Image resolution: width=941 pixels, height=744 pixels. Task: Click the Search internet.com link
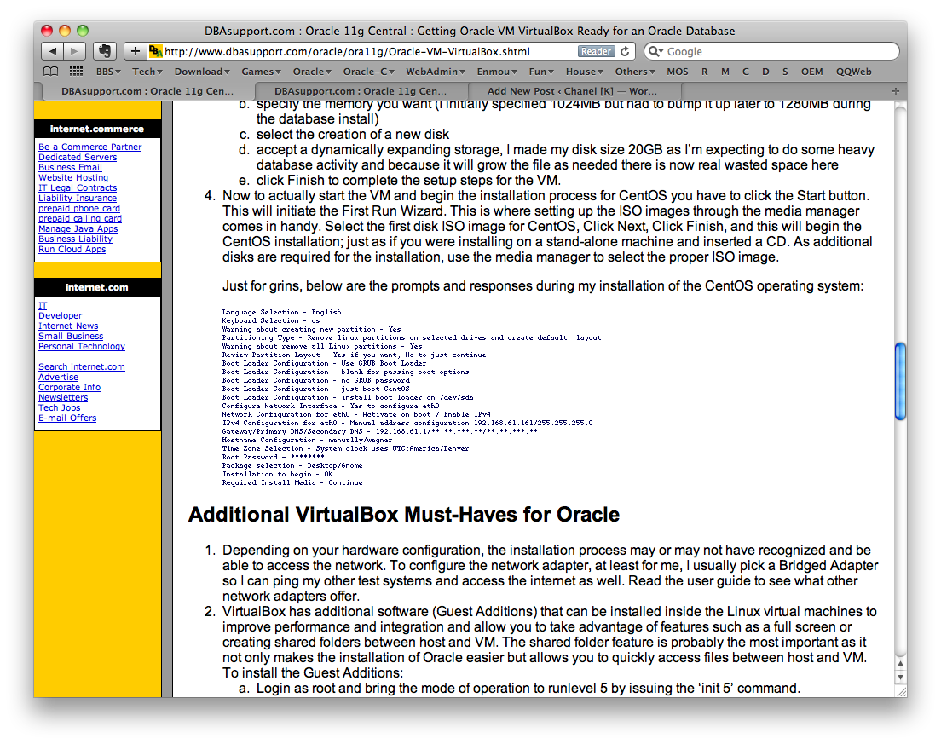coord(82,366)
